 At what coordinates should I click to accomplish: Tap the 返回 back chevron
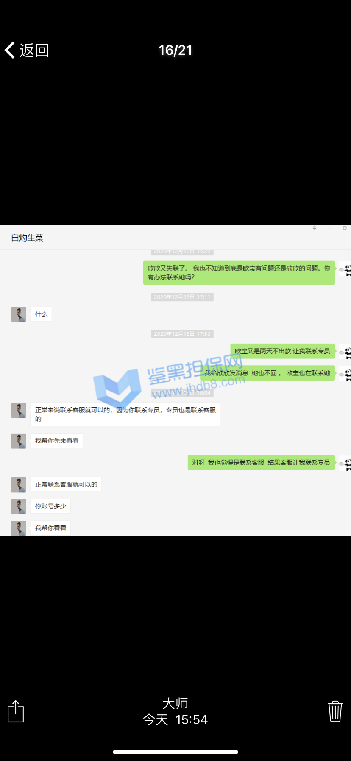(10, 50)
